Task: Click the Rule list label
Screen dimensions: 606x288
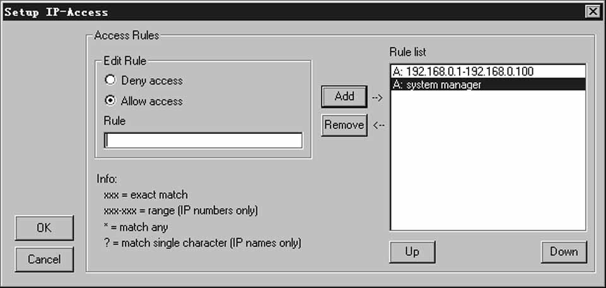Action: pyautogui.click(x=408, y=52)
